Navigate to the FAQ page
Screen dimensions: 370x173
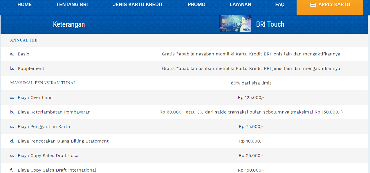(x=280, y=5)
